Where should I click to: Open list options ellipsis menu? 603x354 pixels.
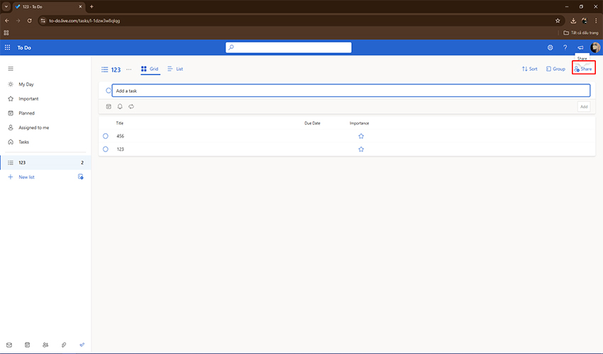(x=128, y=69)
